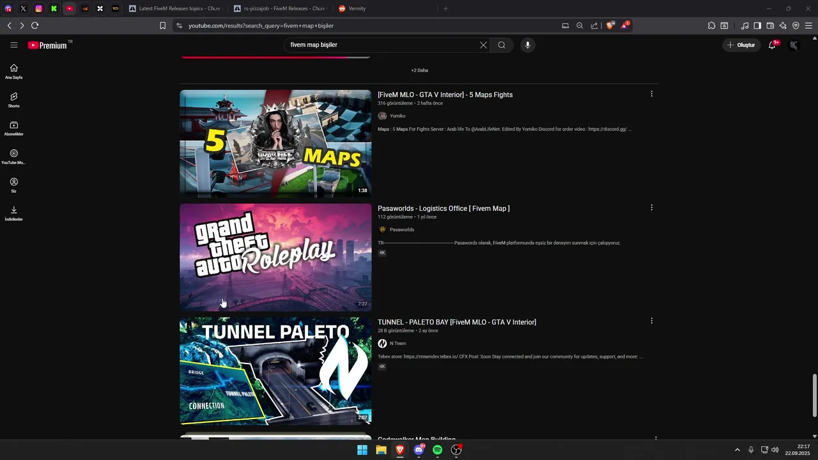The width and height of the screenshot is (818, 460).
Task: Select the pinned Instagram tab
Action: [x=38, y=8]
